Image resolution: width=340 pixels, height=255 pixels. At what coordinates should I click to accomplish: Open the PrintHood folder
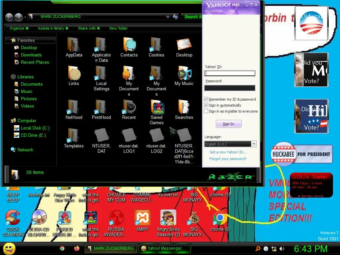tap(101, 110)
